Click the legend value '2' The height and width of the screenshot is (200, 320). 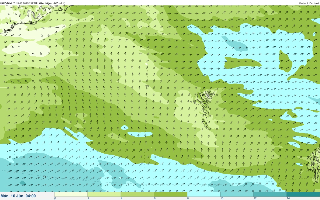coord(88,198)
